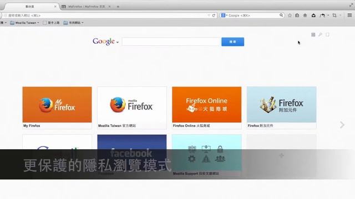
Task: Click into the page's Google search box
Action: [x=171, y=42]
